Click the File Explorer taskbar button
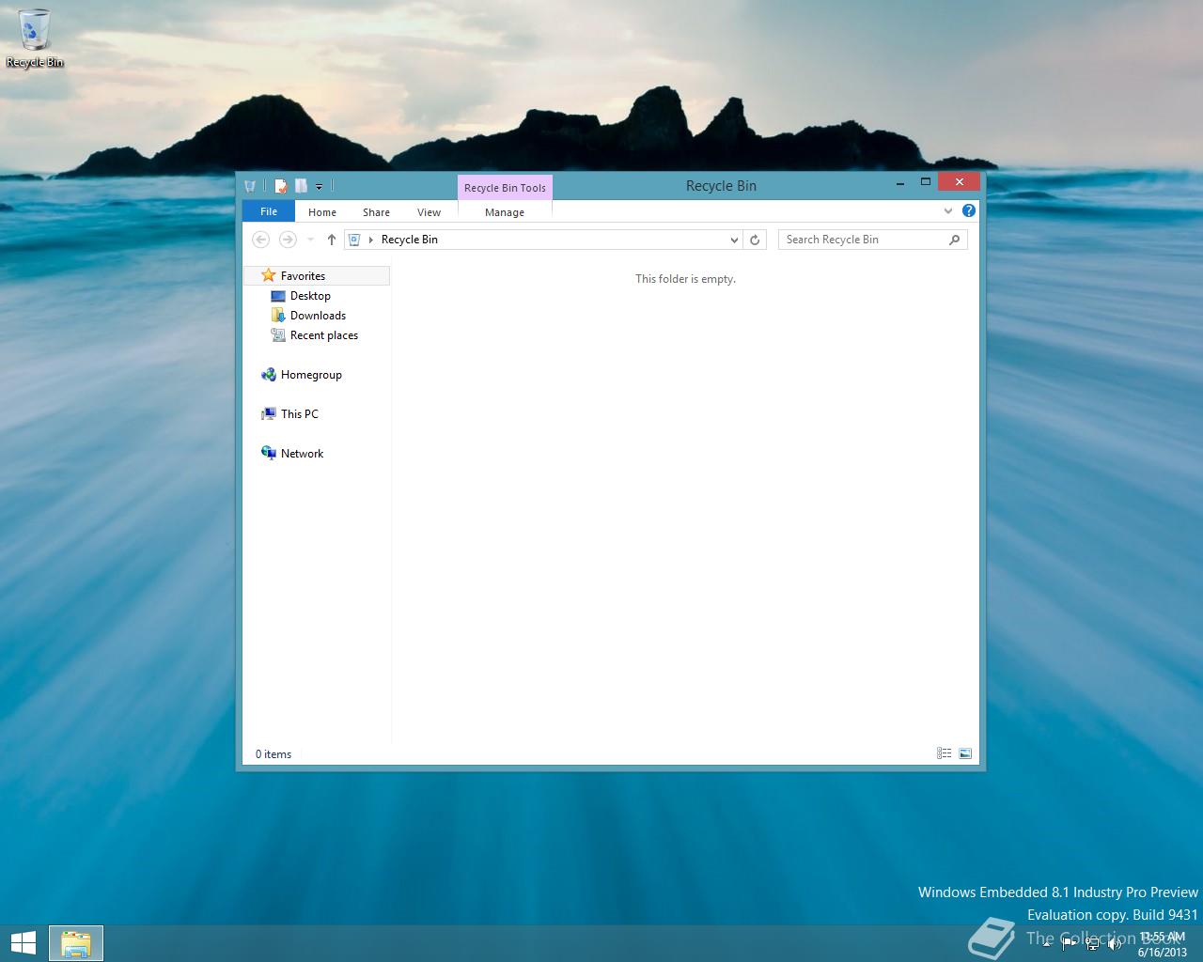1203x962 pixels. pyautogui.click(x=76, y=943)
